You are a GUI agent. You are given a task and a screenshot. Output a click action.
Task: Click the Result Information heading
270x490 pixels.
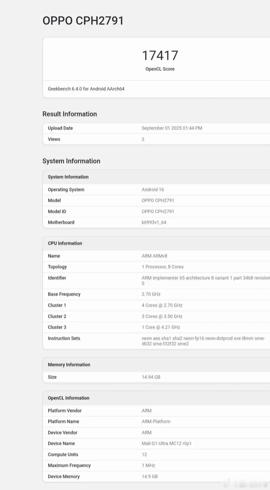click(x=70, y=114)
